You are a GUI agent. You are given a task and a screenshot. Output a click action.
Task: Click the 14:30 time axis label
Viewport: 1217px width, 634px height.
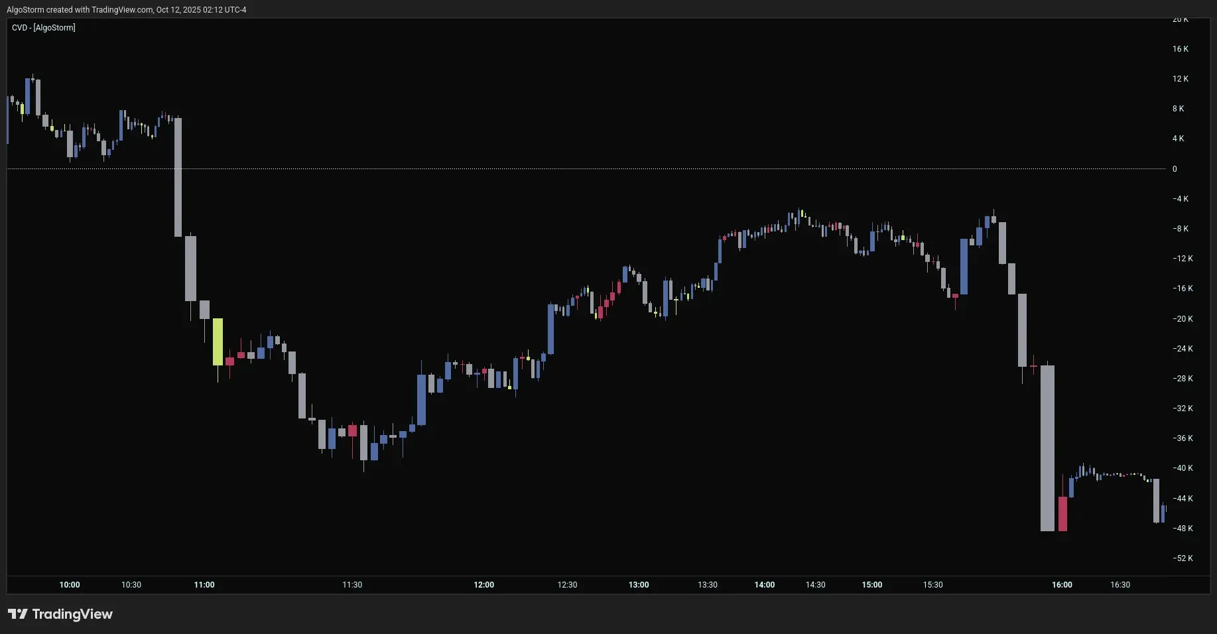815,585
